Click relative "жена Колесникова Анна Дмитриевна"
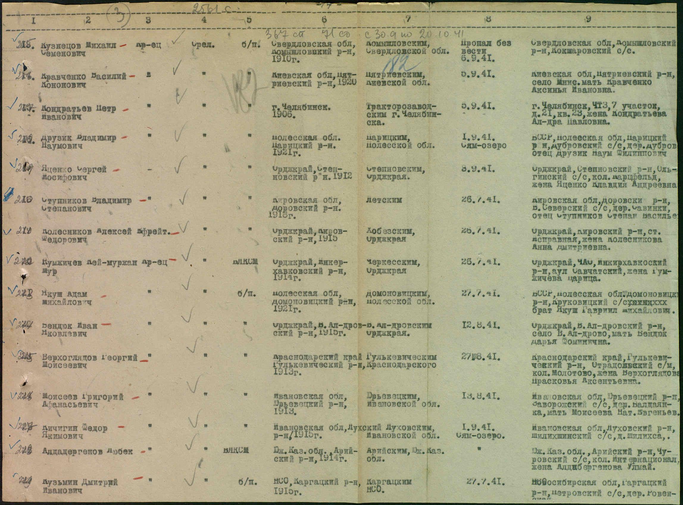 coord(597,243)
